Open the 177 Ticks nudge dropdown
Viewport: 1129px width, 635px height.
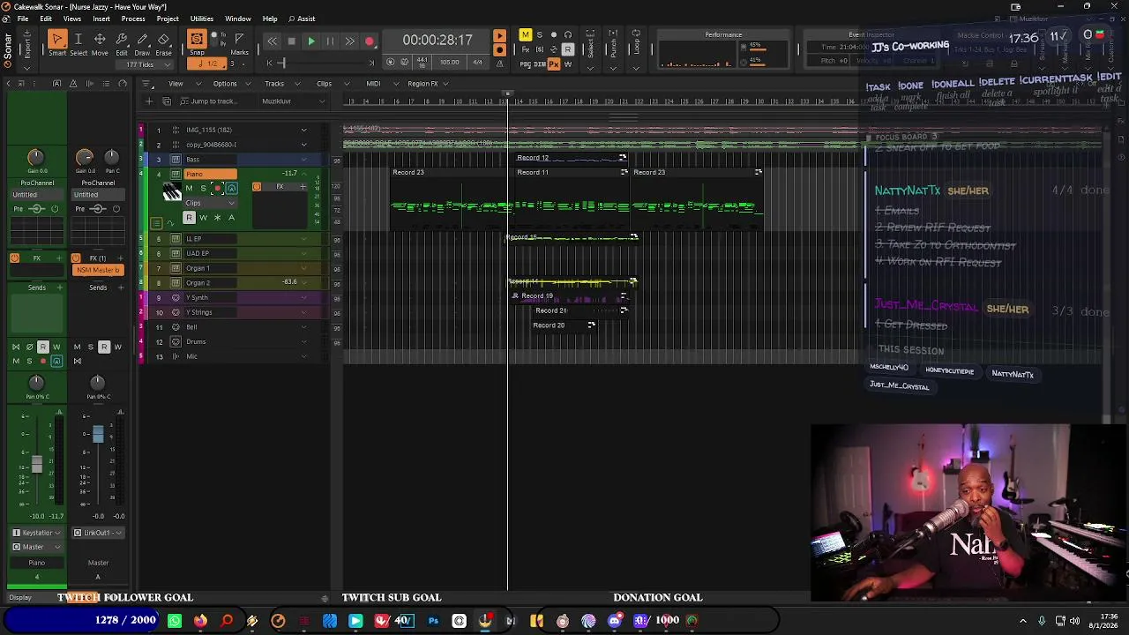point(144,64)
